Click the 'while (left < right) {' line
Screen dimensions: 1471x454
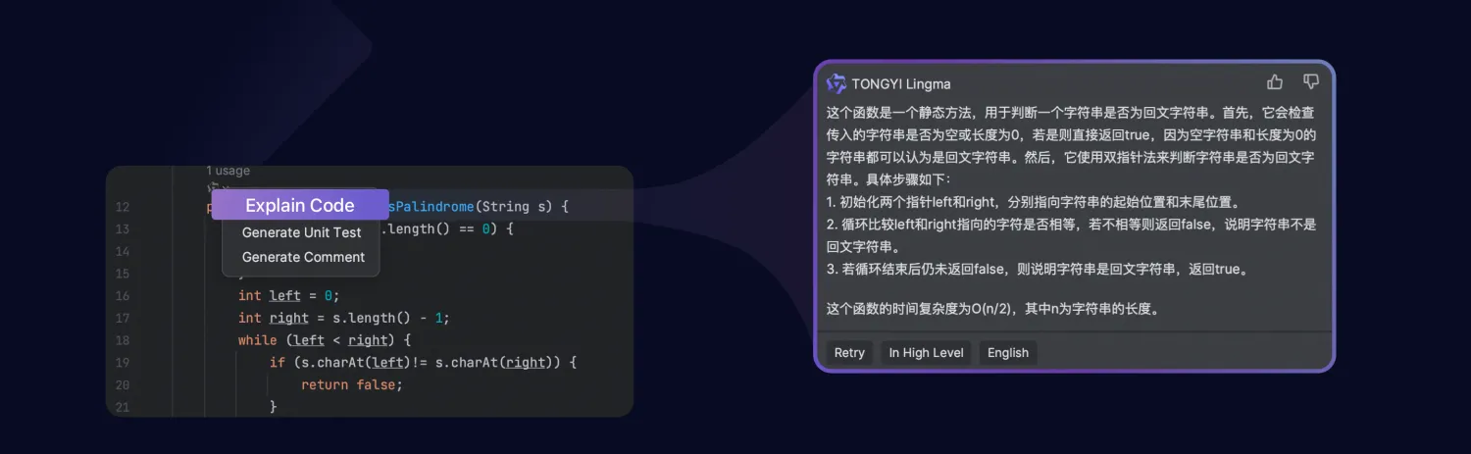[x=324, y=340]
